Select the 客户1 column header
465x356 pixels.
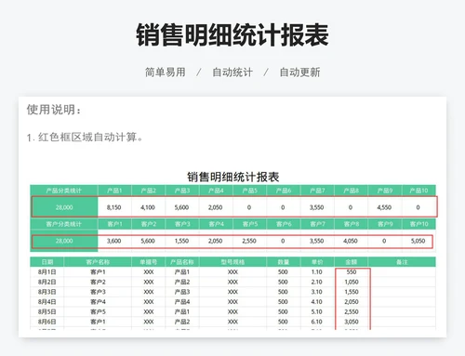pos(114,224)
